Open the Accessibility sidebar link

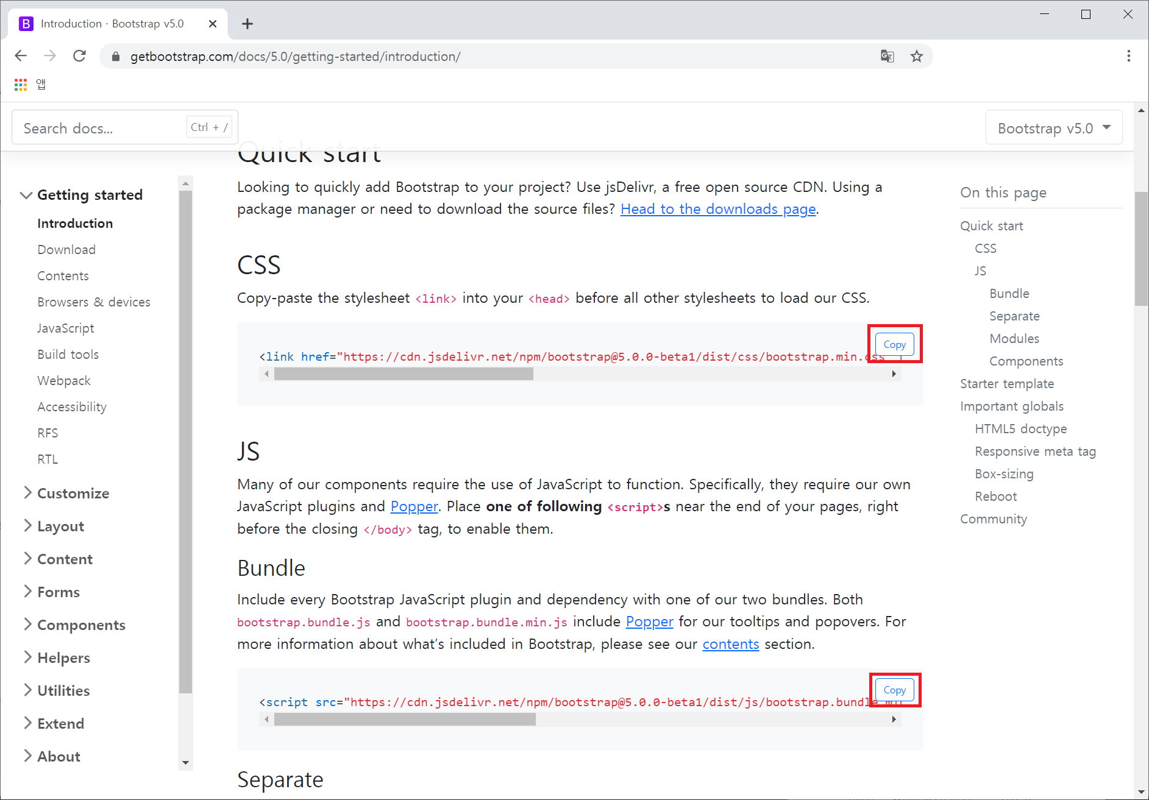(72, 407)
